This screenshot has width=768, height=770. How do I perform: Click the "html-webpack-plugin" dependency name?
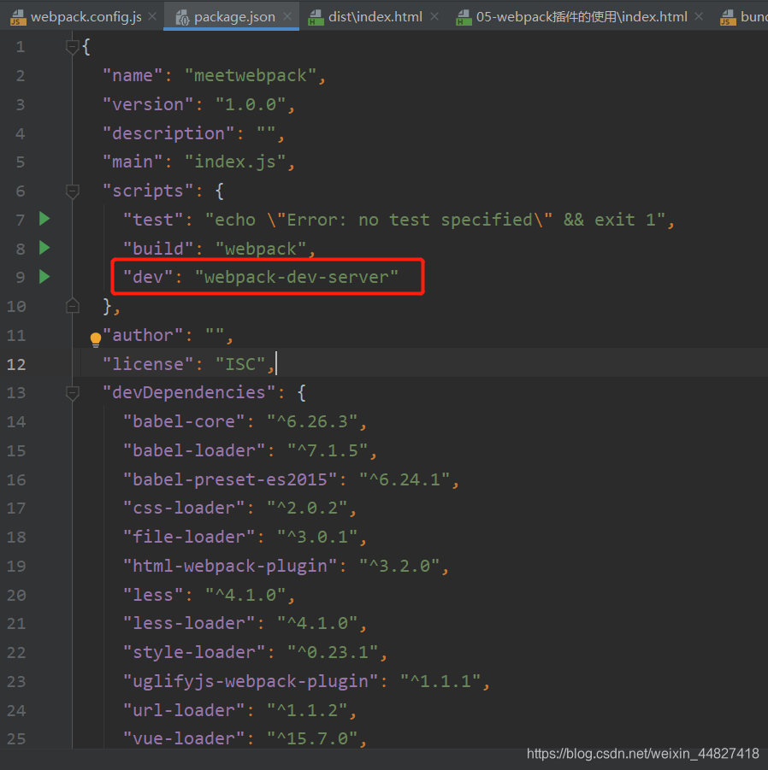coord(230,567)
